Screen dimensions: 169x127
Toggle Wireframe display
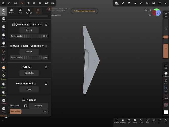[x=123, y=121]
